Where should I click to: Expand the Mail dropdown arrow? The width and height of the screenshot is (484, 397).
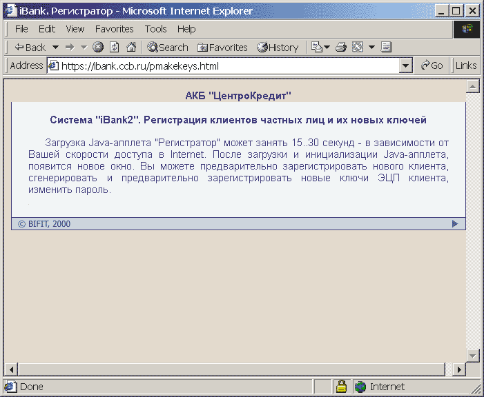[x=327, y=48]
